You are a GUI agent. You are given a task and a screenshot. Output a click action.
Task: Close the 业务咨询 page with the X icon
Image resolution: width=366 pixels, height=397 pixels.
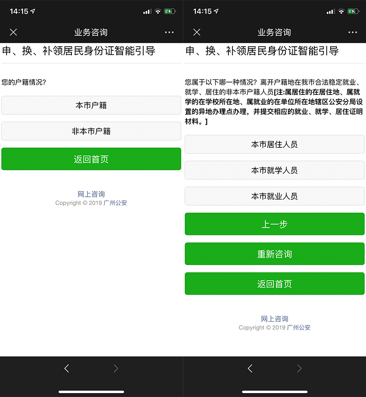(x=13, y=32)
